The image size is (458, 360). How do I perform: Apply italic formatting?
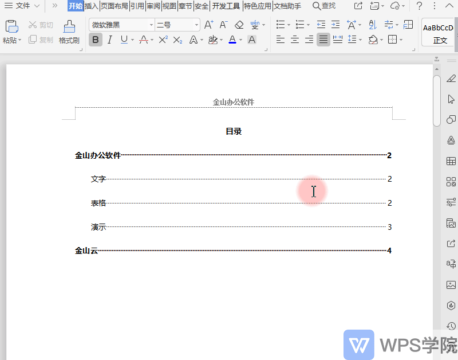pos(109,40)
